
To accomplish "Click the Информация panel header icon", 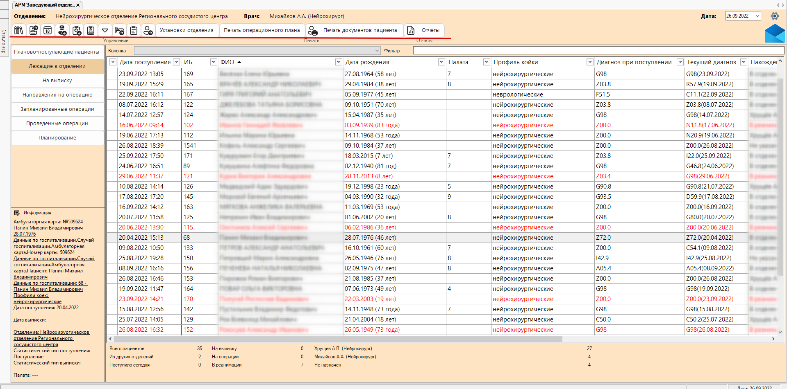I will pos(17,213).
